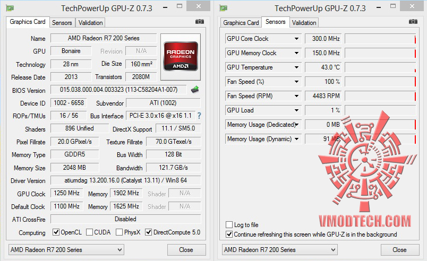
Task: Click the Texture Fillrate 70.0 GTexel/s value
Action: click(174, 142)
